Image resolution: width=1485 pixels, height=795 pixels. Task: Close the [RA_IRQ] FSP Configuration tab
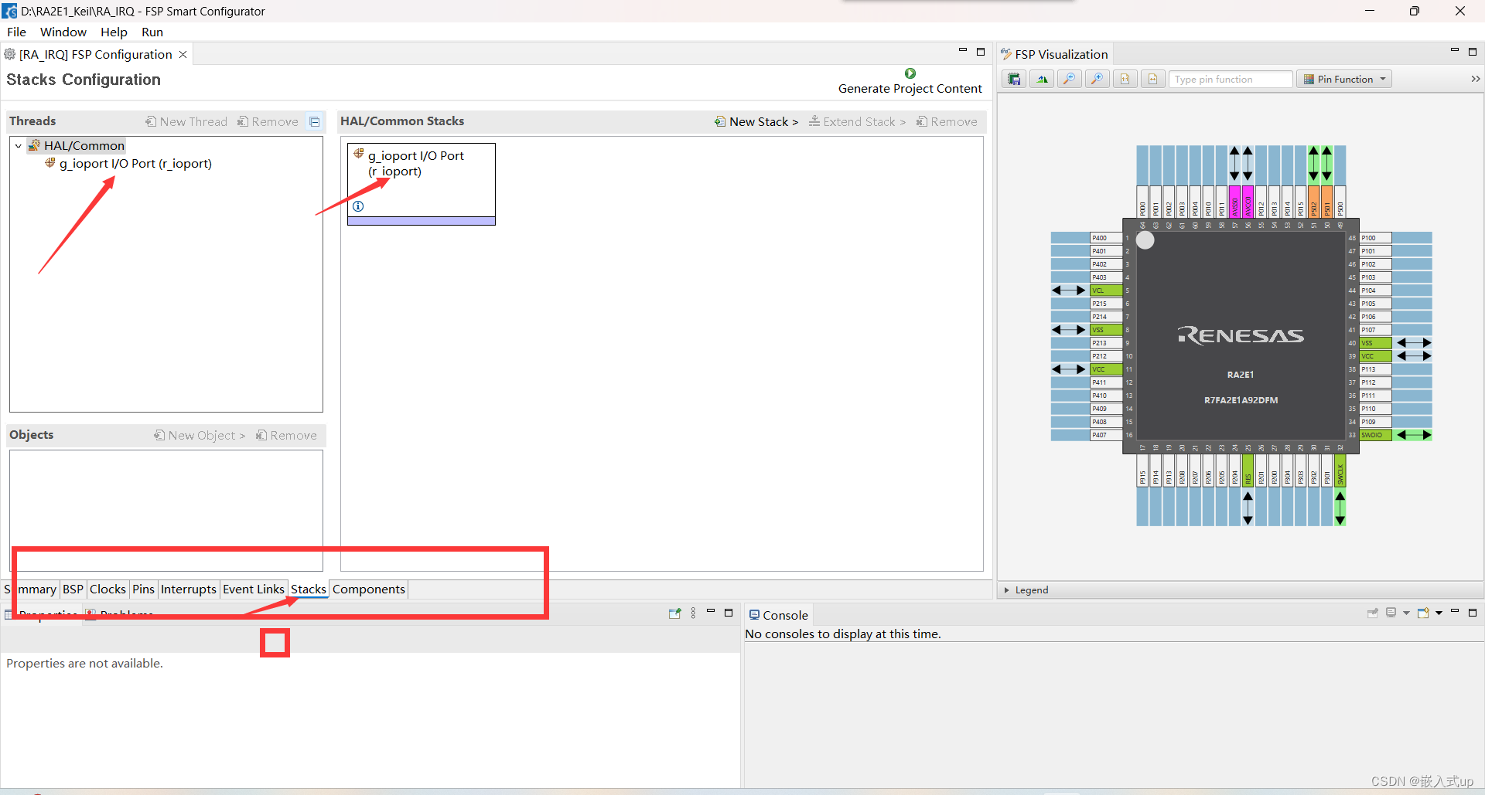[x=183, y=54]
